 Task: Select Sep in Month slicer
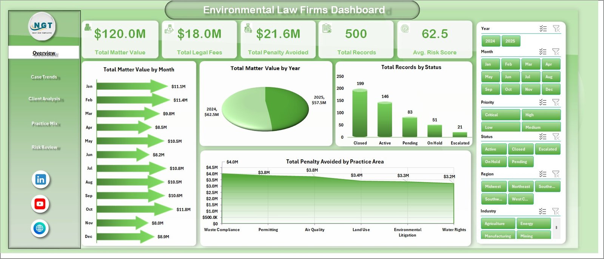pos(490,89)
